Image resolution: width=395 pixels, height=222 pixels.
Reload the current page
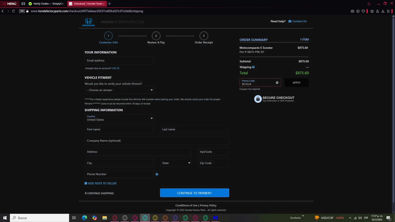tap(13, 11)
